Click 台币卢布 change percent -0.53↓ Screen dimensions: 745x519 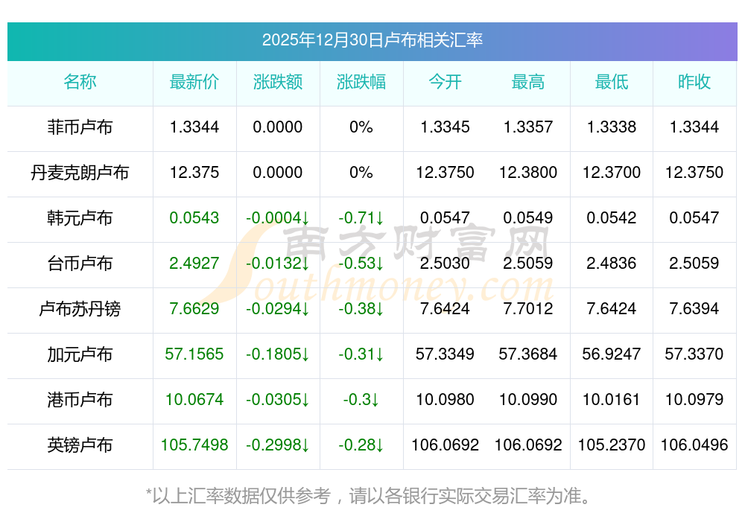click(361, 263)
